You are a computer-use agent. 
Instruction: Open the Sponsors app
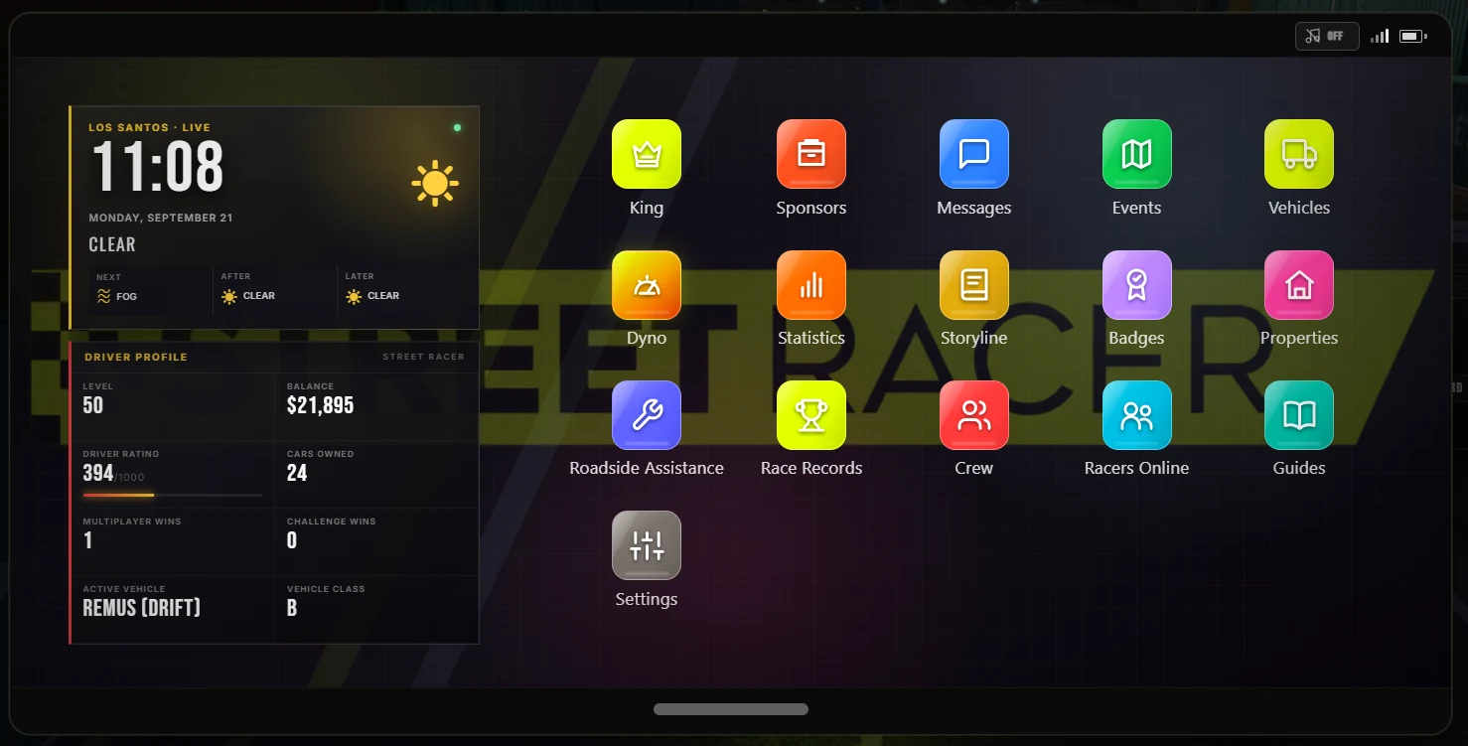pyautogui.click(x=811, y=154)
